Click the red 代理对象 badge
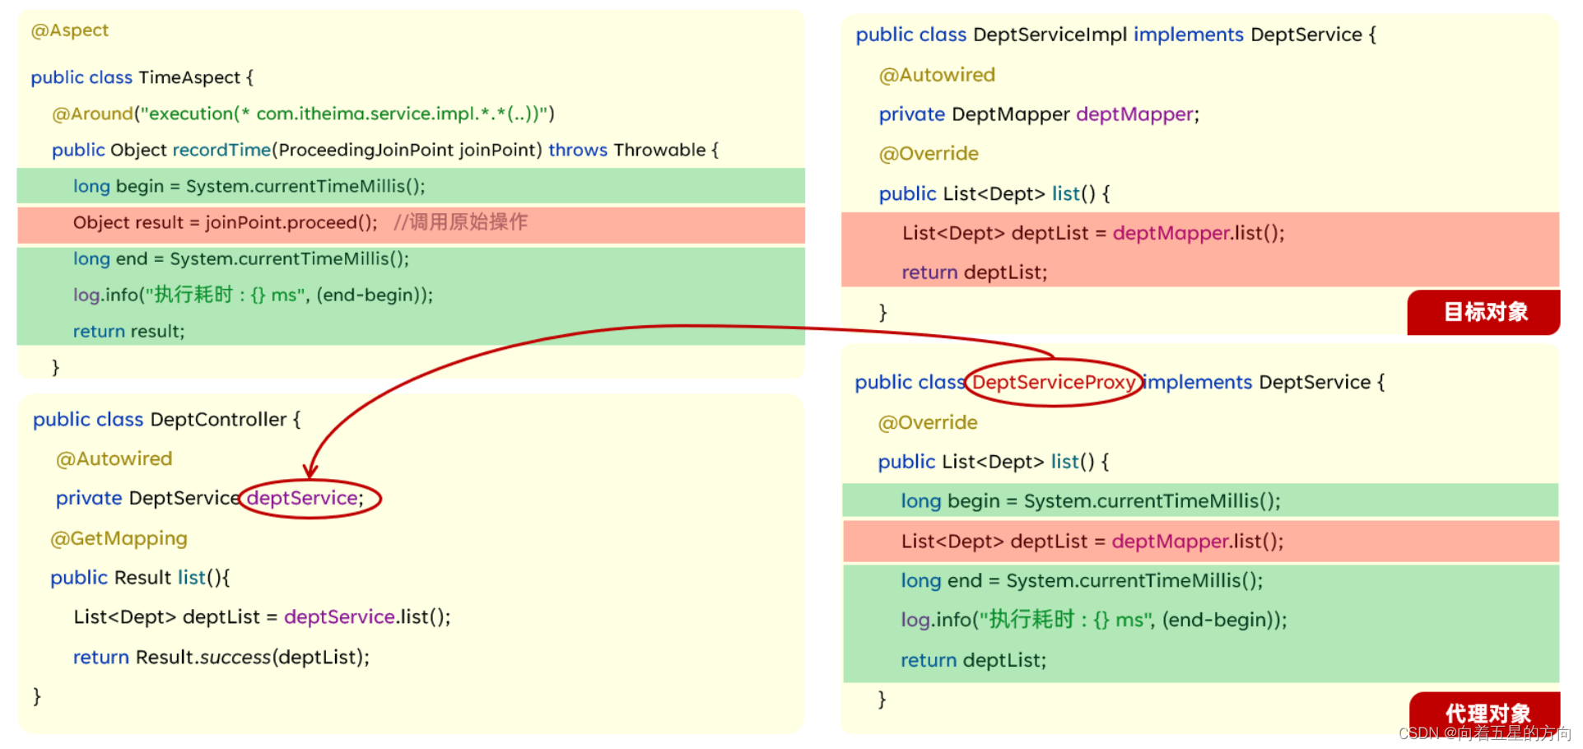This screenshot has height=749, width=1583. 1485,714
